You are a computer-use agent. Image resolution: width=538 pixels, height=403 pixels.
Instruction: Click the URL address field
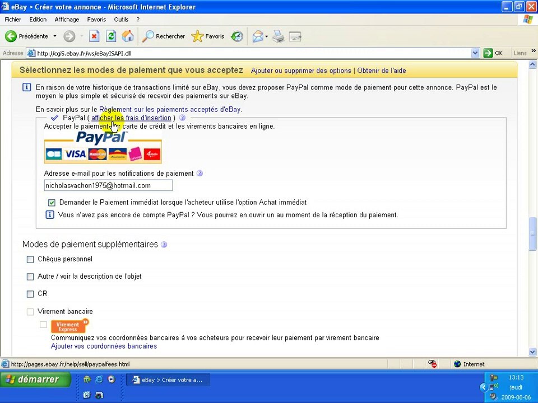pos(253,53)
